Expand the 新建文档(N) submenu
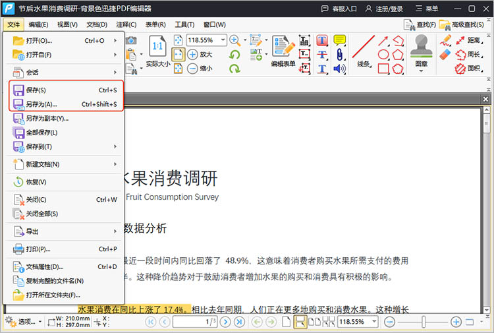This screenshot has height=333, width=494. pyautogui.click(x=65, y=164)
